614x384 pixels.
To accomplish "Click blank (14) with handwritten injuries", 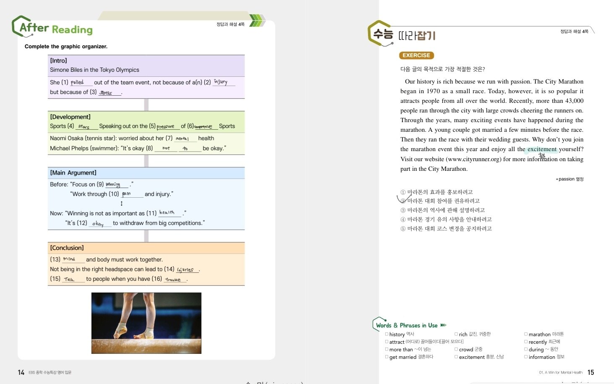I will click(187, 269).
